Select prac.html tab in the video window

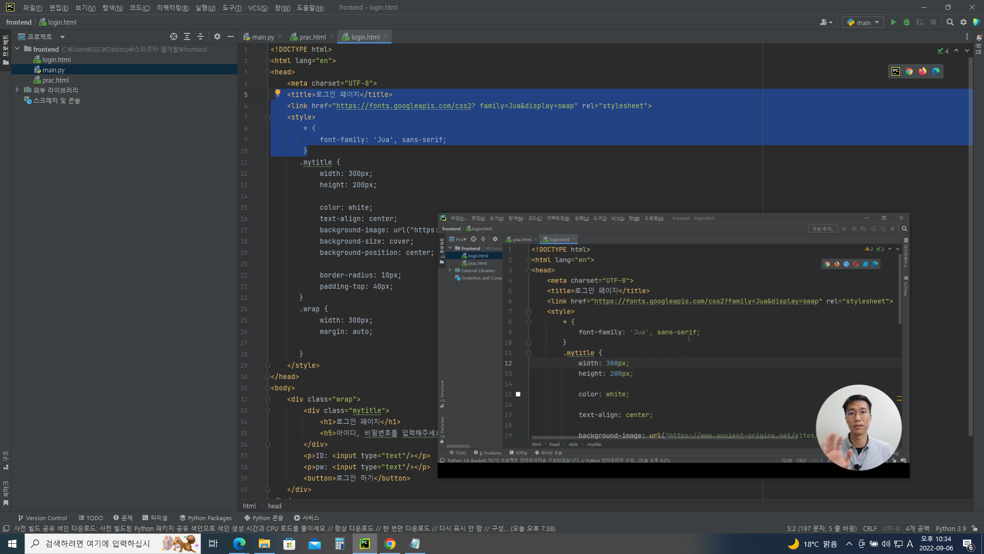pos(521,240)
